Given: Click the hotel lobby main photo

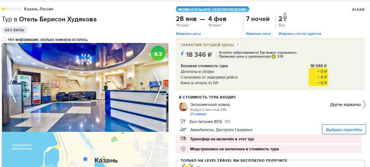Looking at the screenshot, I should click(85, 87).
